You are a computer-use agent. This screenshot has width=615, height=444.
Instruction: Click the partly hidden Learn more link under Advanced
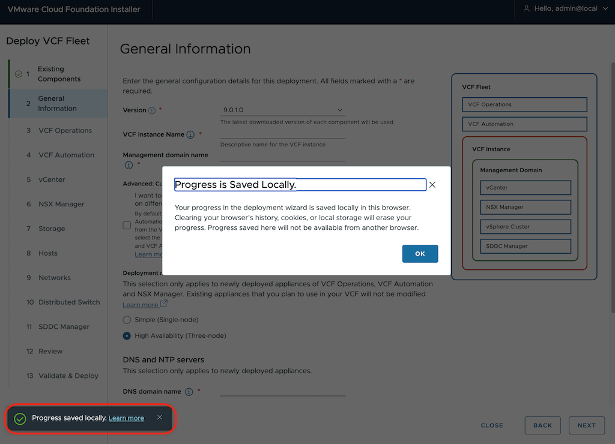148,254
